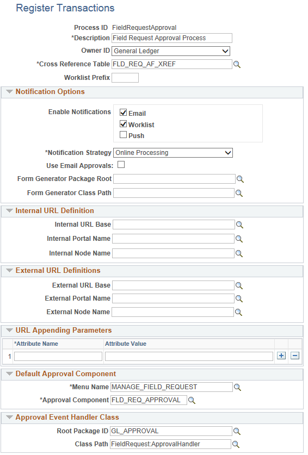Click the Attribute Value column header

point(126,344)
